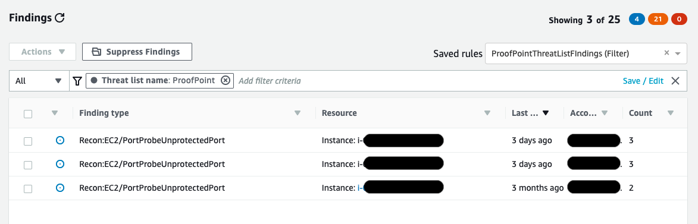This screenshot has width=698, height=224.
Task: Click the Resource column header
Action: [x=339, y=113]
